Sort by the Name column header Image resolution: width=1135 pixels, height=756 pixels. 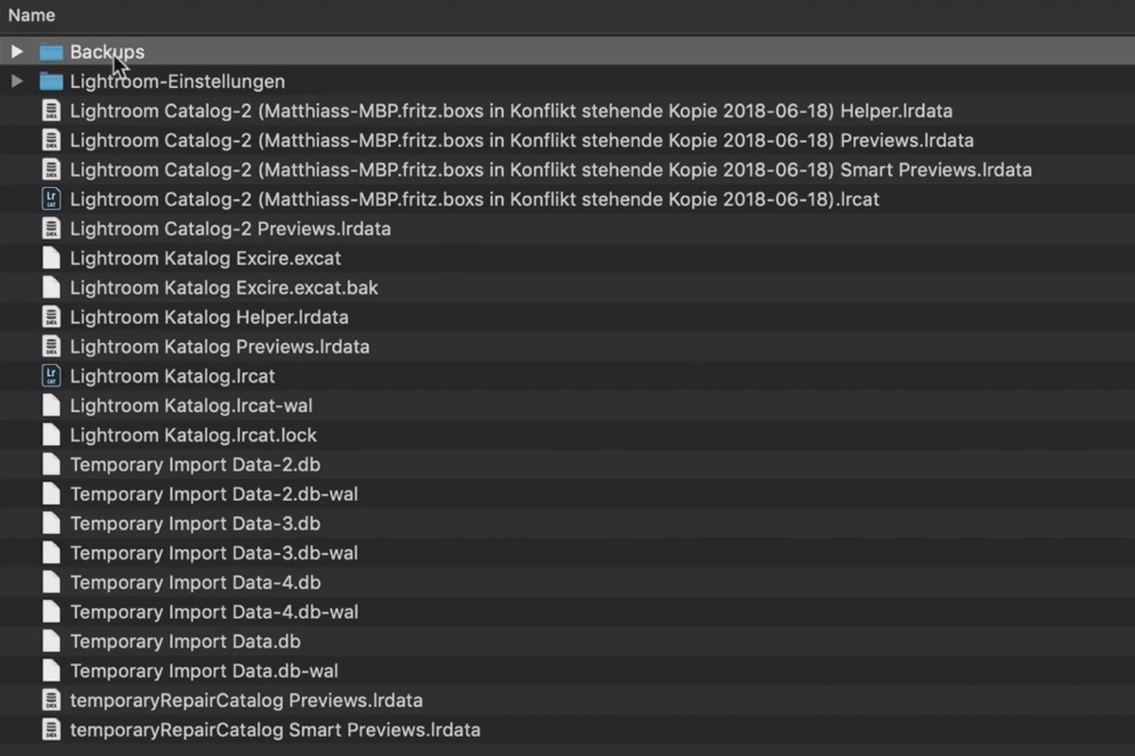31,15
